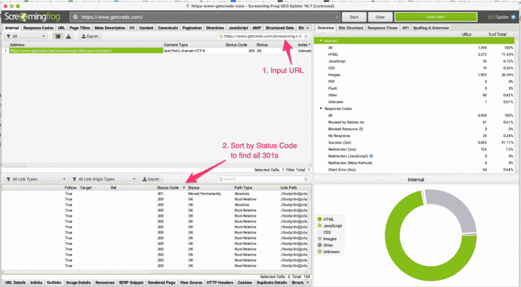This screenshot has height=287, width=521.
Task: Clear the upper search filter with its X
Action: coord(301,36)
